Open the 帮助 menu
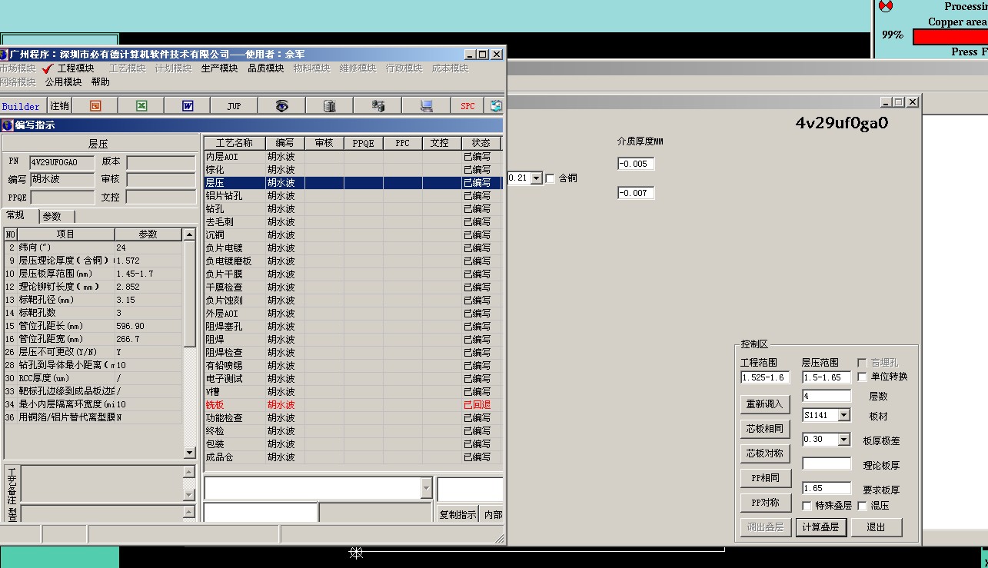The image size is (988, 568). (x=100, y=82)
